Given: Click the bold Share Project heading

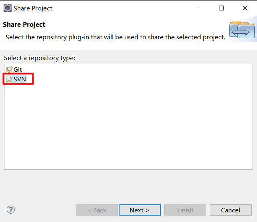Looking at the screenshot, I should click(x=24, y=24).
